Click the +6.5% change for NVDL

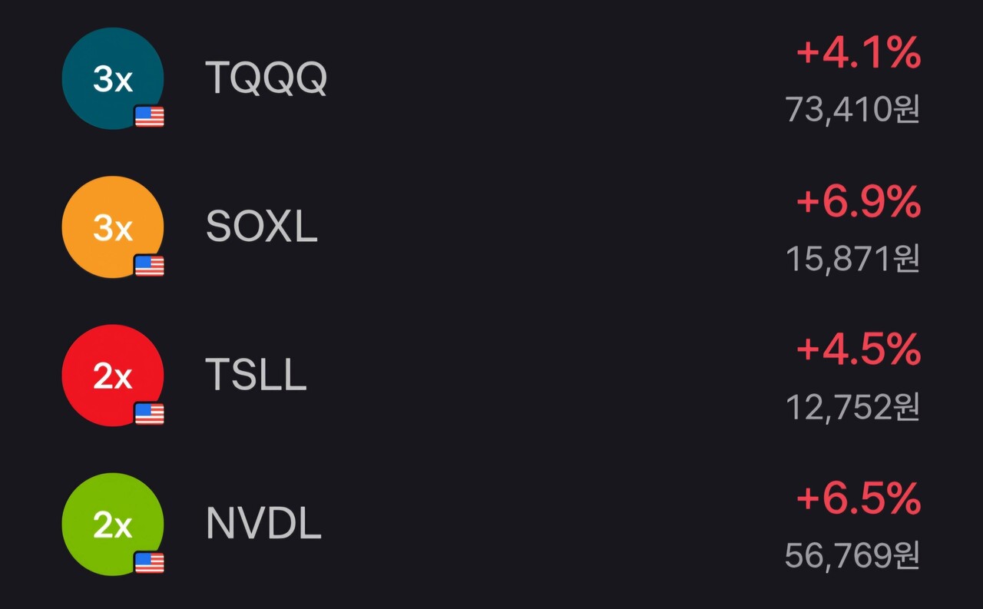[859, 500]
